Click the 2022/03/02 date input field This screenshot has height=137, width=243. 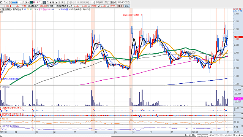[122, 3]
